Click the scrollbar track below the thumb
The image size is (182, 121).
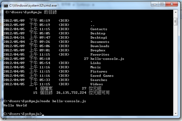point(176,68)
